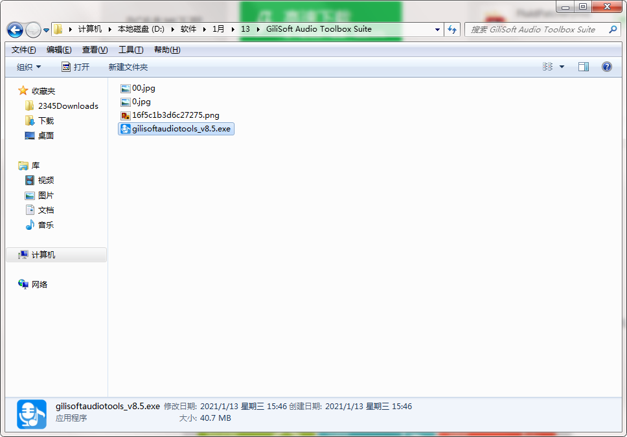627x437 pixels.
Task: Open the 视频 library
Action: pos(45,181)
